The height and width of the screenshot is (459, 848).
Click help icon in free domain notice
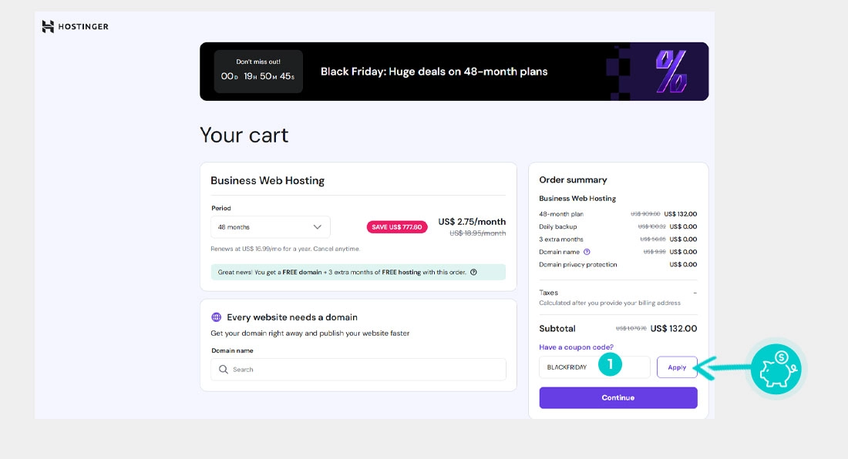click(x=473, y=272)
